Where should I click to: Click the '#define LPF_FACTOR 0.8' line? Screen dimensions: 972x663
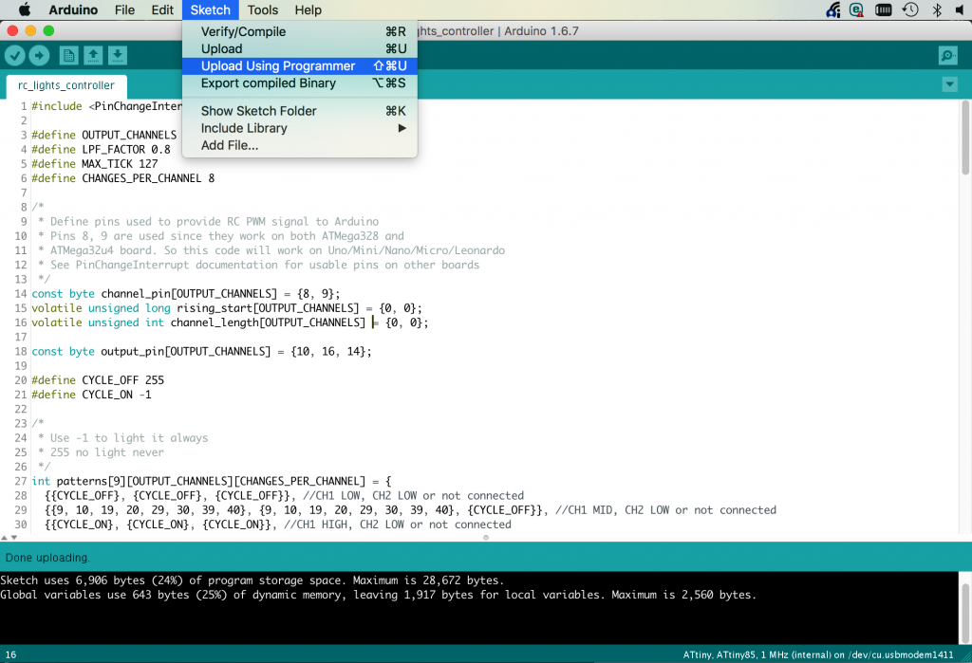101,149
